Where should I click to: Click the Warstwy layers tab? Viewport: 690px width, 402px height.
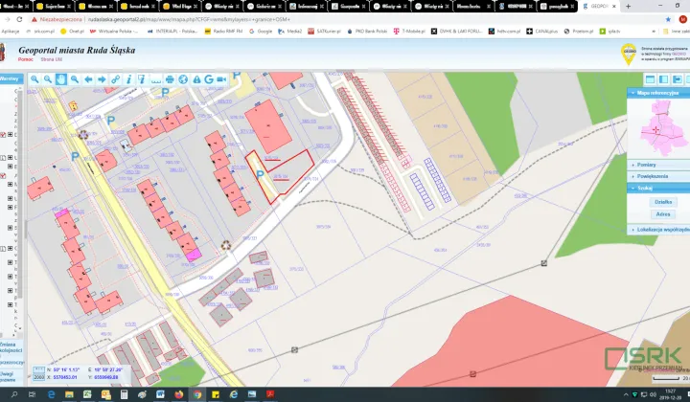10,78
